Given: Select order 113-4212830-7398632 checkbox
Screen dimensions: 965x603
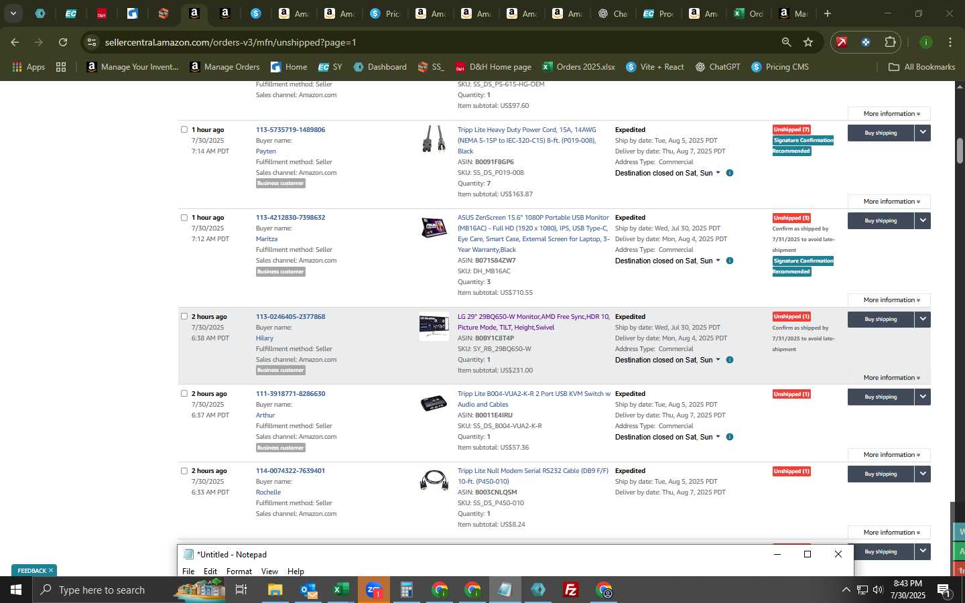Looking at the screenshot, I should click(184, 217).
